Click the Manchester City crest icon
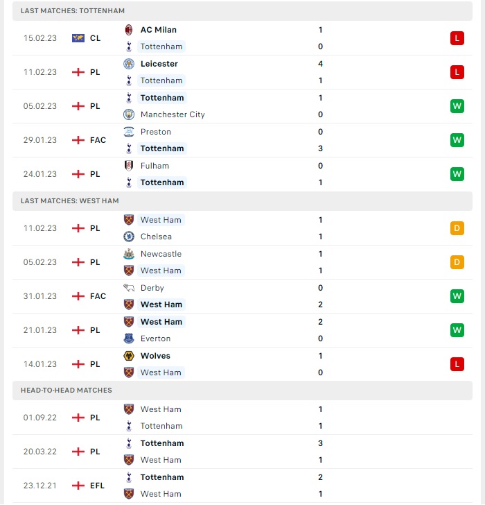485x505 pixels. 129,114
